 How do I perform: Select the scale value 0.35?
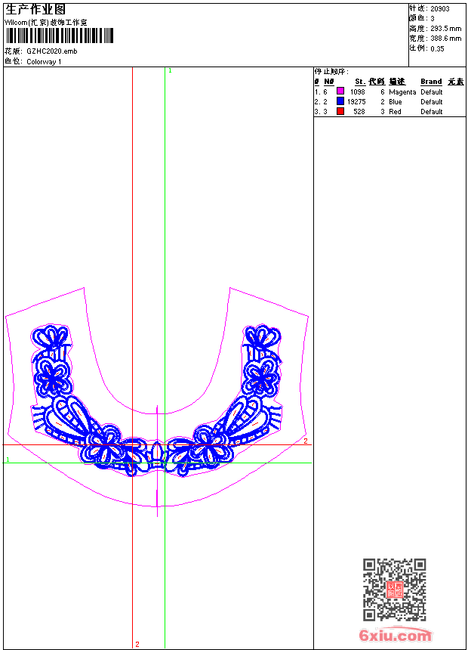(437, 48)
